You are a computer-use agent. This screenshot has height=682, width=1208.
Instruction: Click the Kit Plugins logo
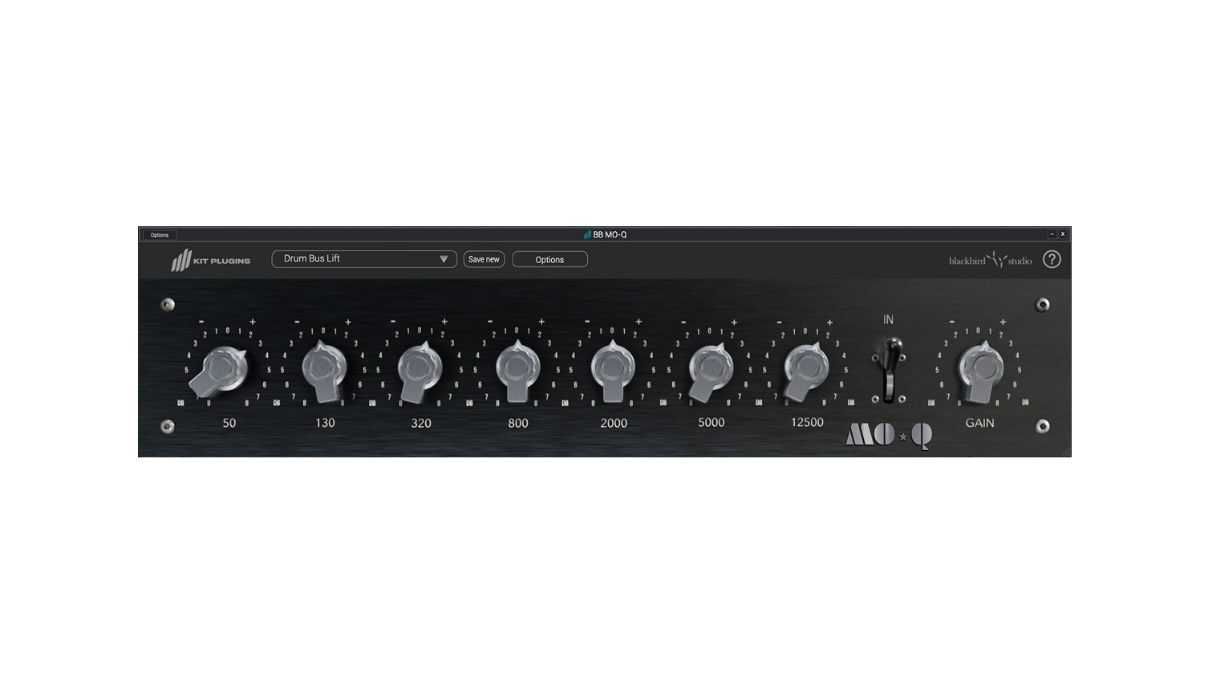[x=210, y=260]
